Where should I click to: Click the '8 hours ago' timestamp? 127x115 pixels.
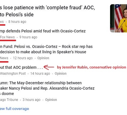[17, 22]
